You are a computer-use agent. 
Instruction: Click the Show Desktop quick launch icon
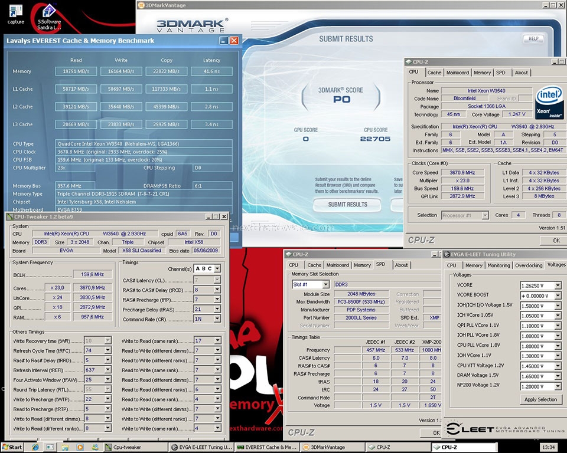(x=50, y=447)
